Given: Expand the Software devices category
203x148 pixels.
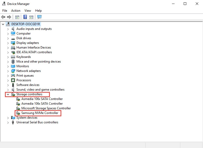Looking at the screenshot, I should pyautogui.click(x=8, y=85).
